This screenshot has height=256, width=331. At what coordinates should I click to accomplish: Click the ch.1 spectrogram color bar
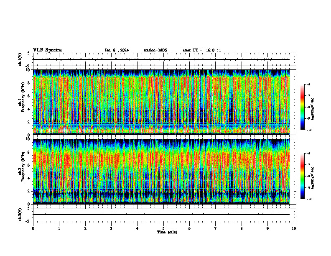click(302, 107)
